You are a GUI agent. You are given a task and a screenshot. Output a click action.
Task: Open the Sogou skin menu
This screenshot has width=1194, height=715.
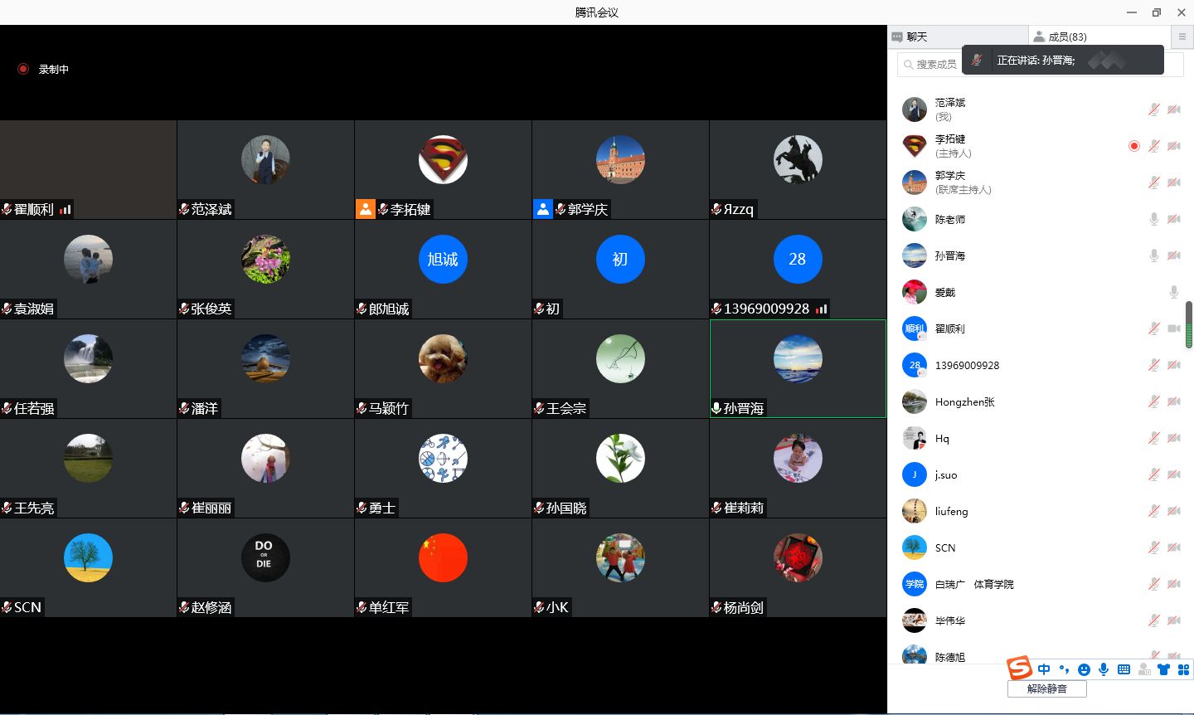pos(1163,669)
